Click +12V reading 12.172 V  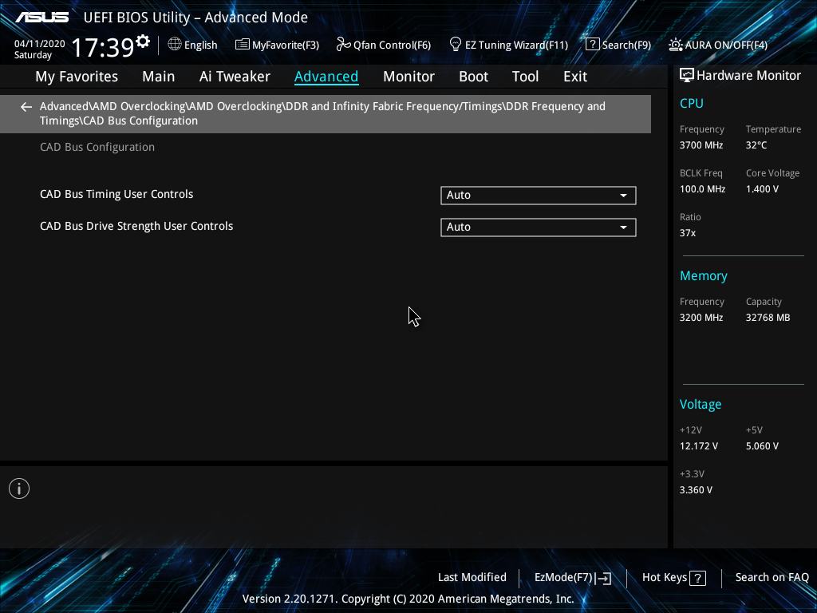[699, 446]
